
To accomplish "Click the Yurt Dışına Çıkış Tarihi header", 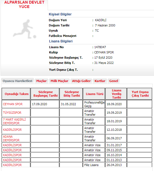I will [x=140, y=94].
